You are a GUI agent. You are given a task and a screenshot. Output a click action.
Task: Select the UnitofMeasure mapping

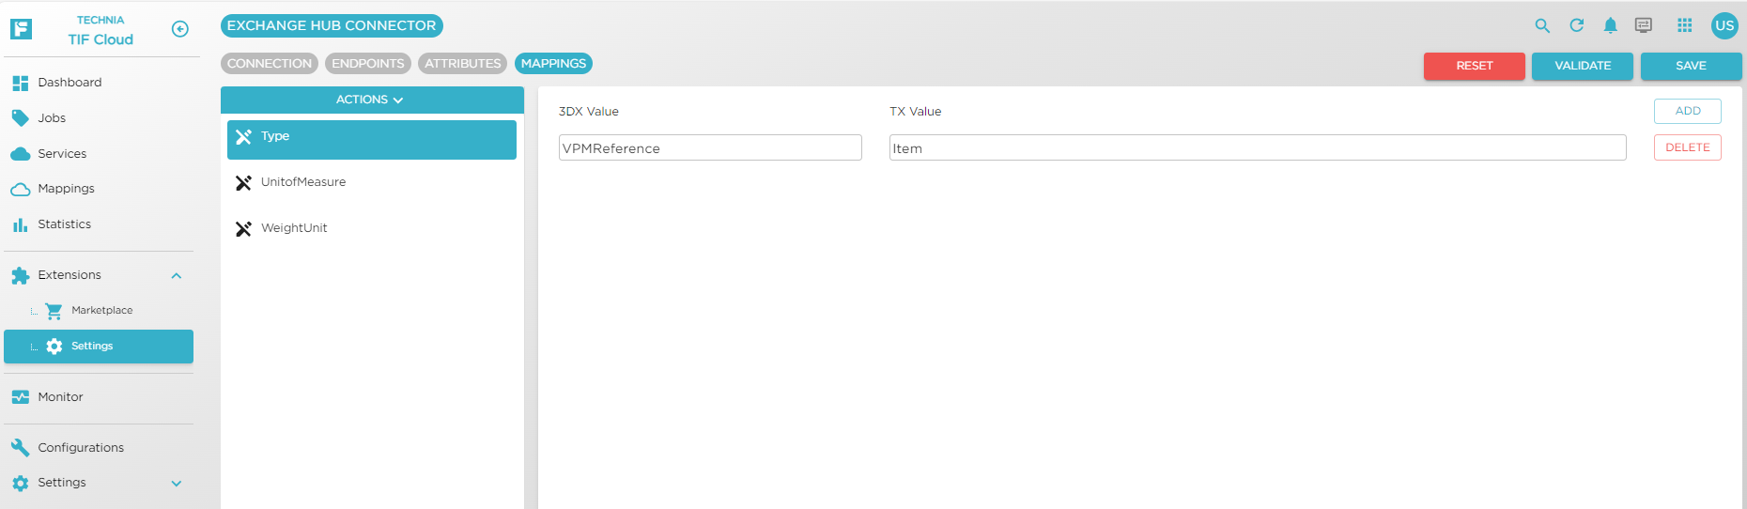(303, 182)
